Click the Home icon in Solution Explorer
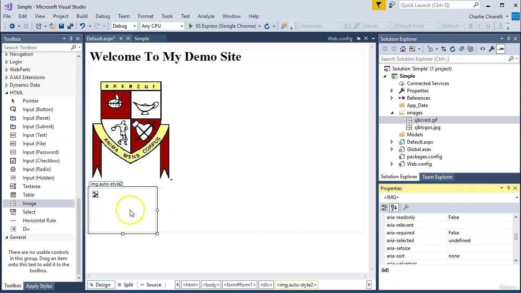 click(x=403, y=49)
